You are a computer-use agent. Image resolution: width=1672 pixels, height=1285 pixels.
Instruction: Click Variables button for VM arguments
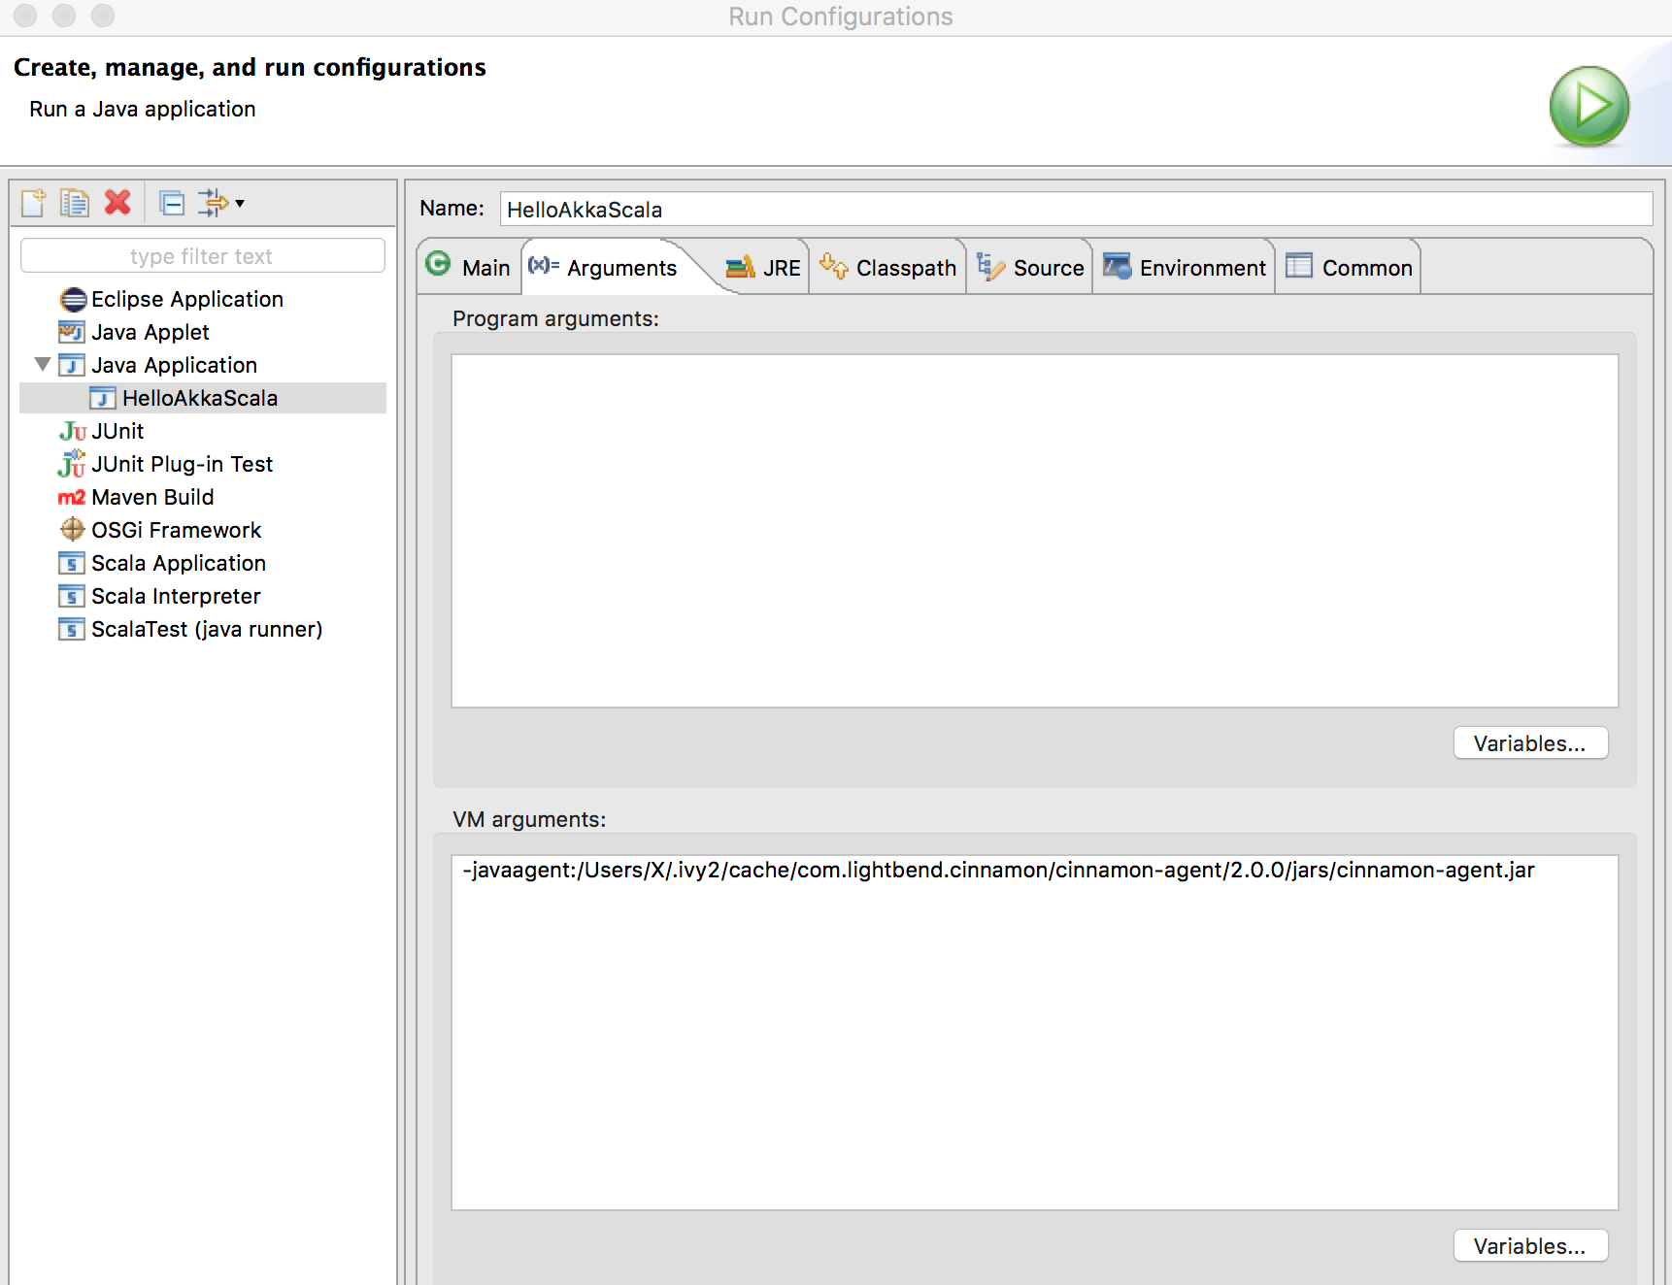[1530, 1246]
